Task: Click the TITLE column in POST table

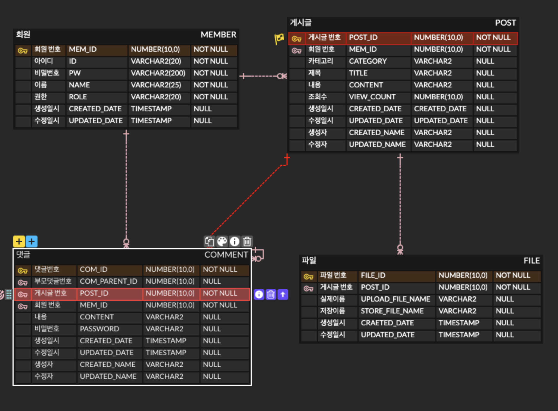Action: pos(358,73)
